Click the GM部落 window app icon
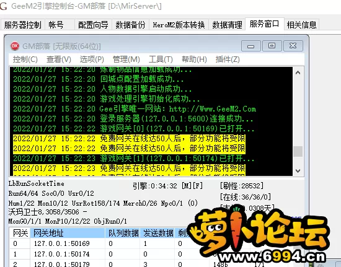The height and width of the screenshot is (267, 341). tap(15, 46)
